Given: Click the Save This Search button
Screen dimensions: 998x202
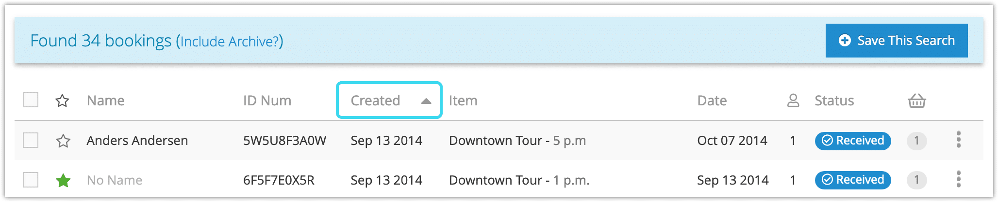Looking at the screenshot, I should pyautogui.click(x=897, y=41).
